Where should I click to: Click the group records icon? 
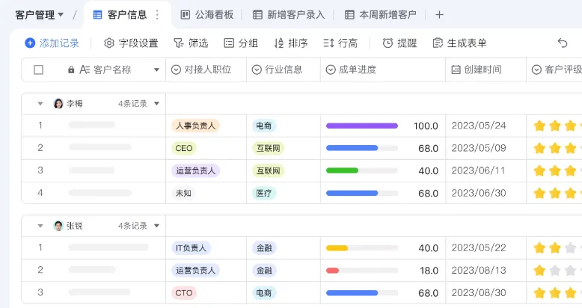(x=229, y=43)
